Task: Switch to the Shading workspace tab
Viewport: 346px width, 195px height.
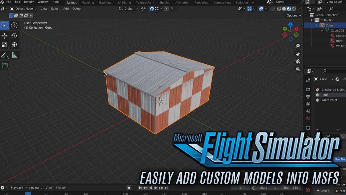Action: 165,2
